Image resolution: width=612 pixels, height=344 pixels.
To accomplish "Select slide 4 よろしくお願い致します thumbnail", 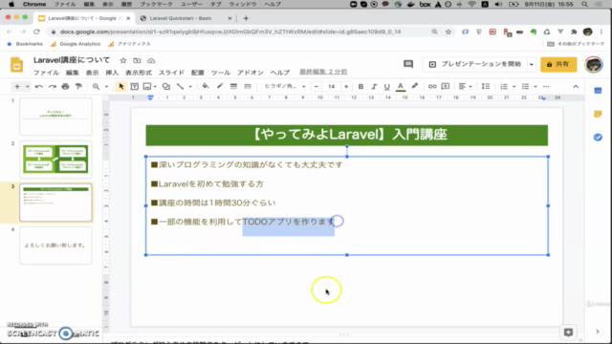I will click(x=55, y=246).
